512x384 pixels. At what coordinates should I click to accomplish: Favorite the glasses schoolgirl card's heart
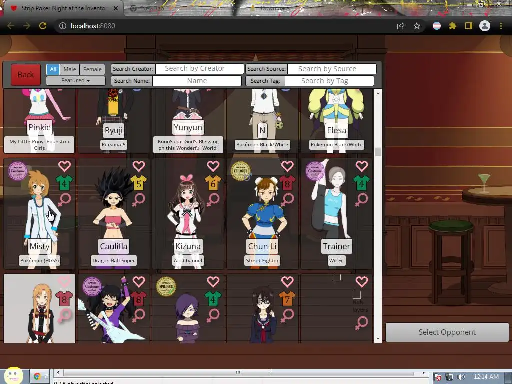point(287,282)
